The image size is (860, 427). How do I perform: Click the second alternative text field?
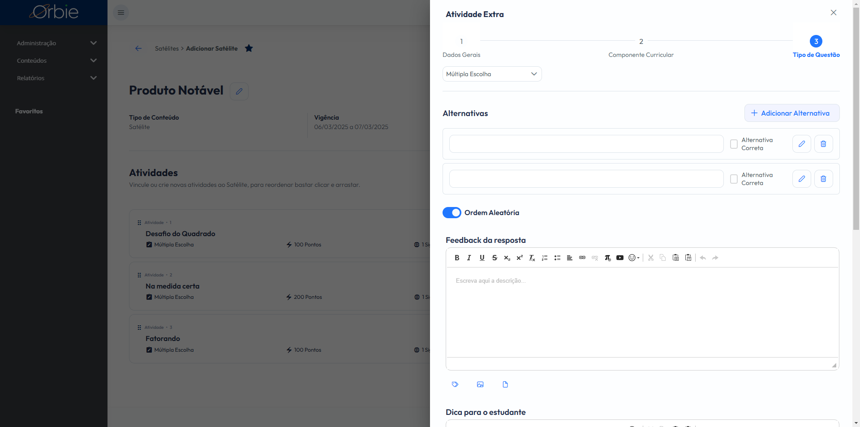tap(586, 179)
